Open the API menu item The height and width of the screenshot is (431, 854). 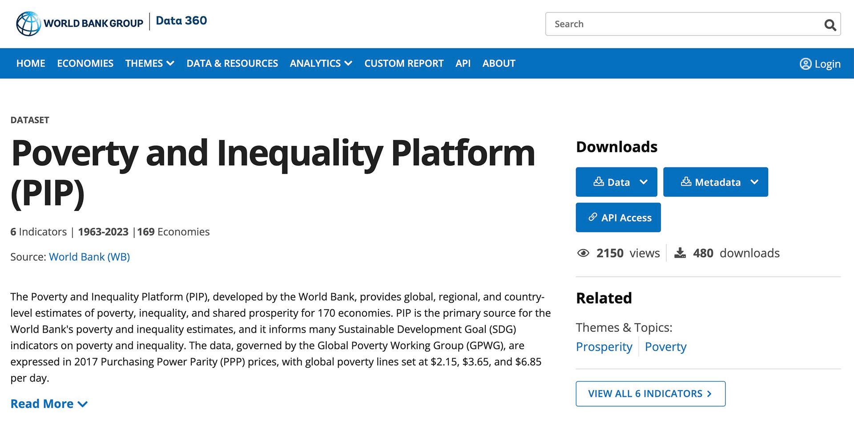point(463,64)
